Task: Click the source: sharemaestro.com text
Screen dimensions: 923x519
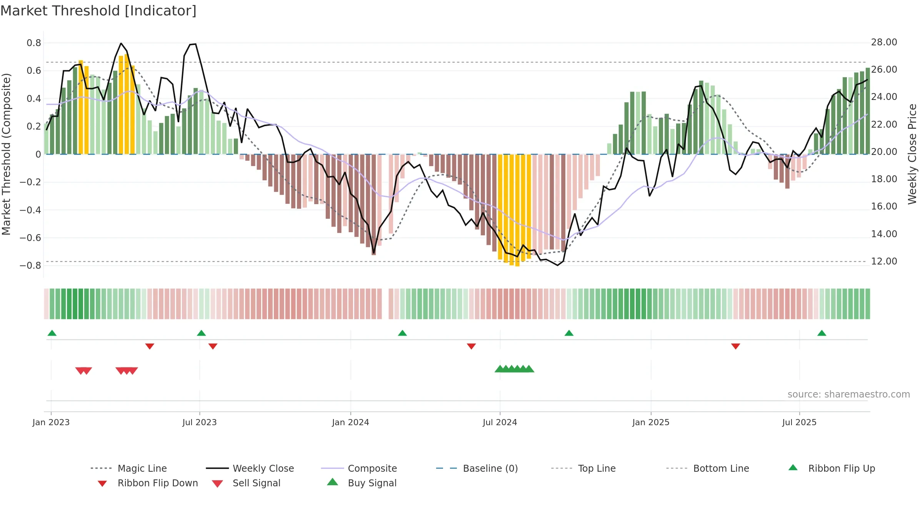Action: pos(849,394)
